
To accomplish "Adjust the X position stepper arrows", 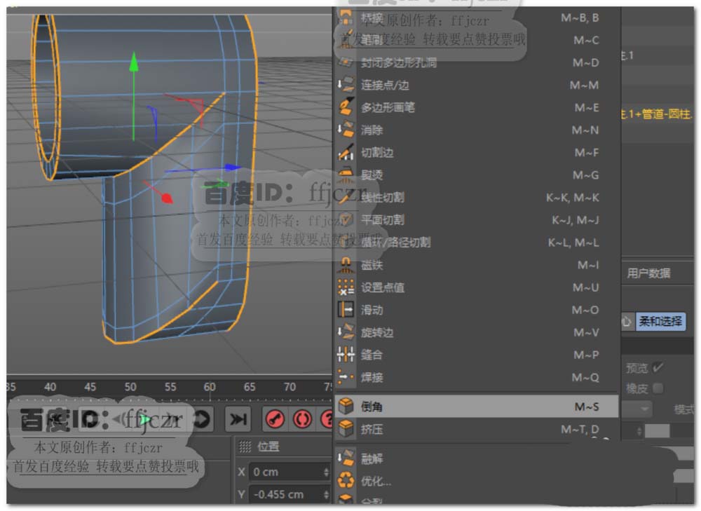I will click(x=326, y=472).
